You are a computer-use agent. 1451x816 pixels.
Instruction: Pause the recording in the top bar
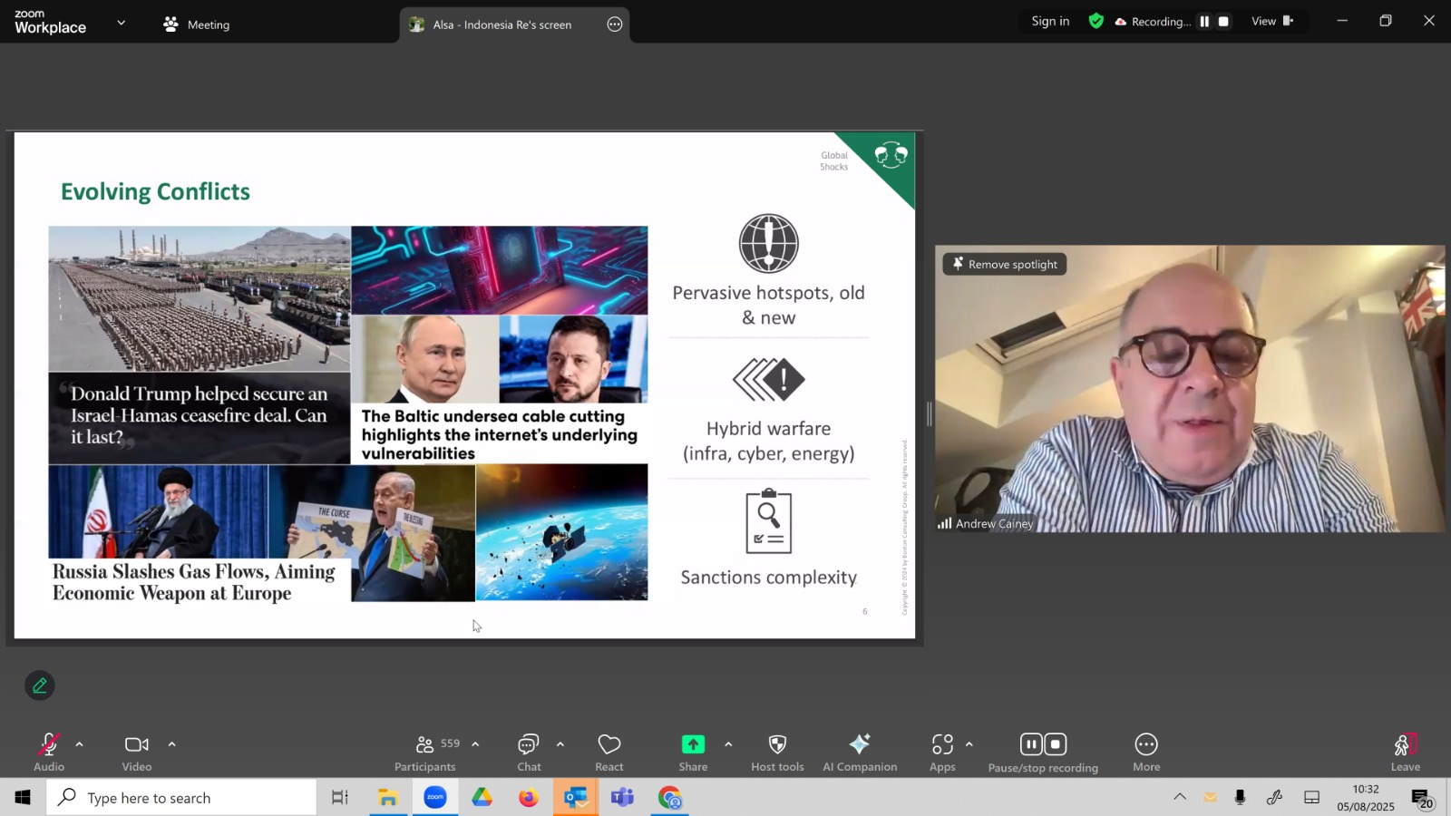[1204, 22]
